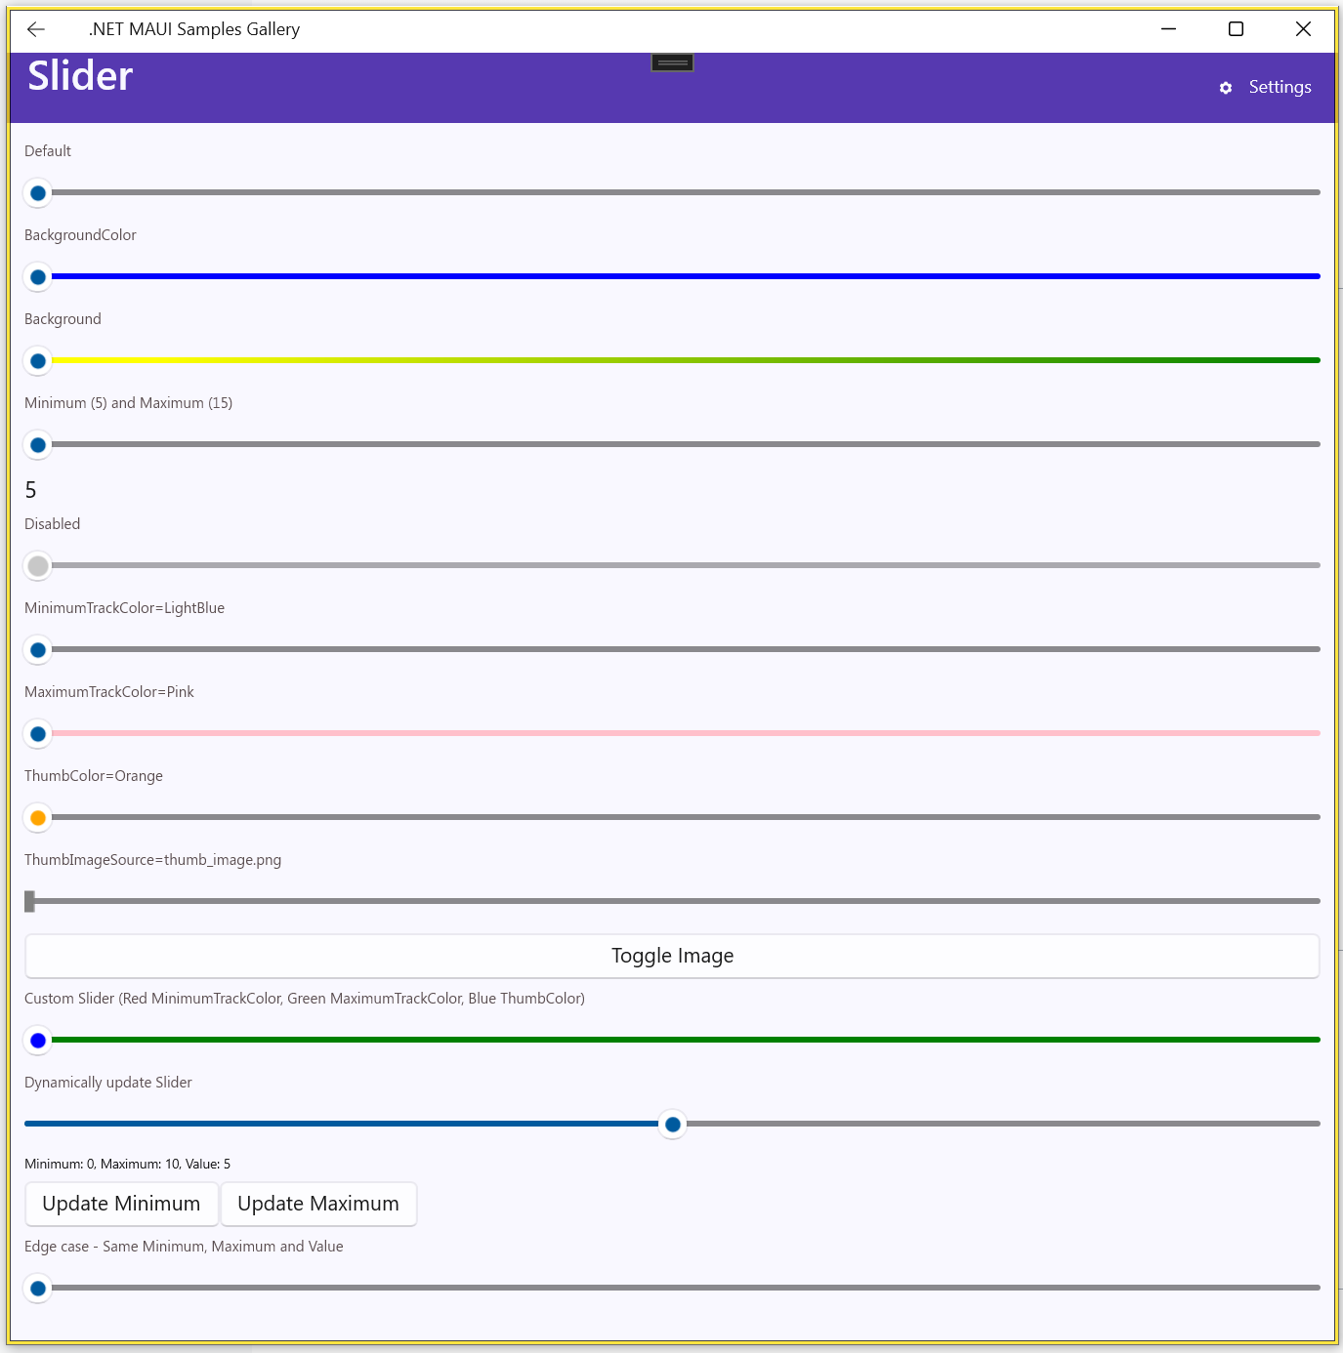Click the gray square thumb image slider handle
This screenshot has width=1343, height=1353.
tap(30, 901)
